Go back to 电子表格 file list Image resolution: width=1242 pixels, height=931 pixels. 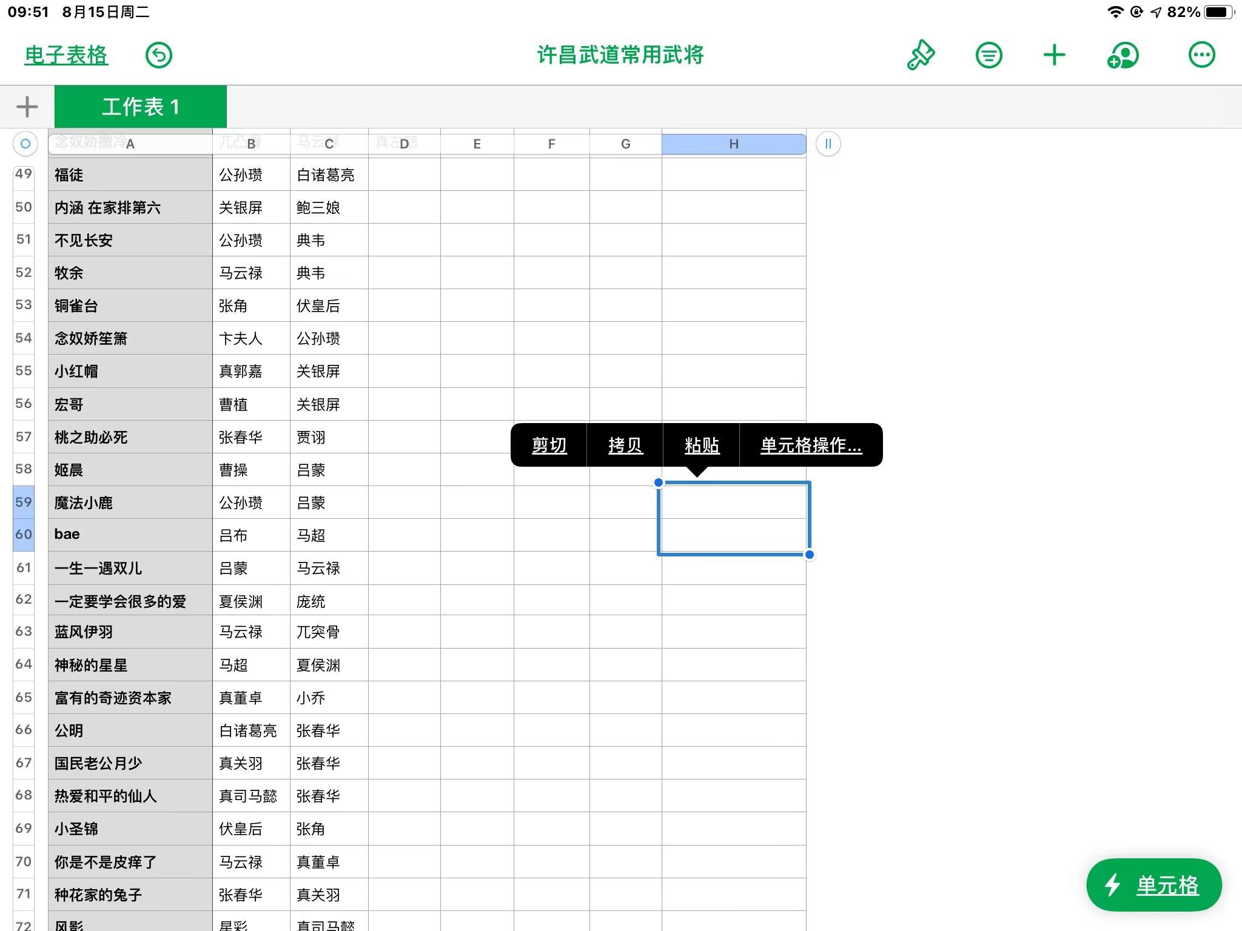(x=66, y=55)
